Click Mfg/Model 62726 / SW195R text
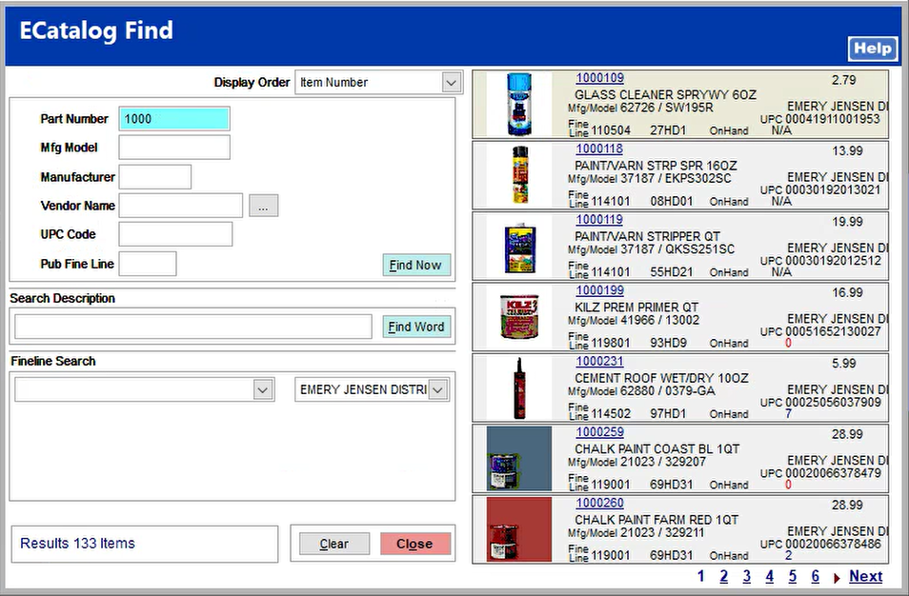The width and height of the screenshot is (909, 596). [x=640, y=108]
